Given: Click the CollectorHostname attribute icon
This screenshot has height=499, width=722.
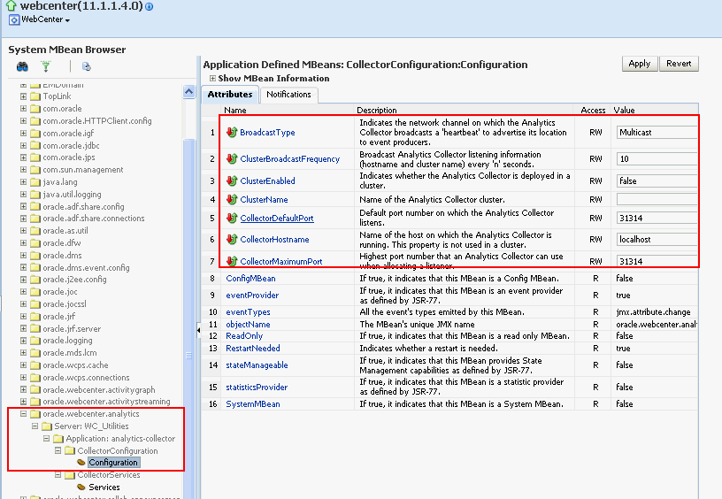Looking at the screenshot, I should (x=232, y=240).
